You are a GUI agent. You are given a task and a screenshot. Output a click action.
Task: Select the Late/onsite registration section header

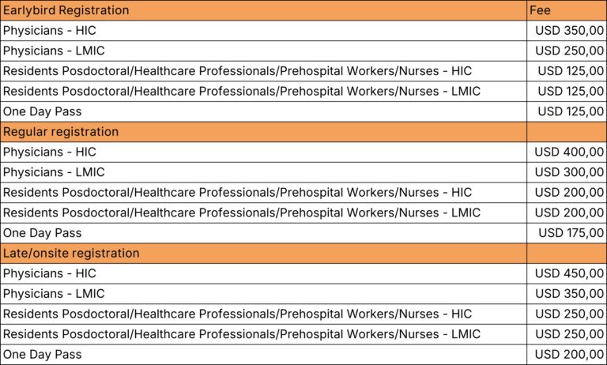pyautogui.click(x=71, y=254)
